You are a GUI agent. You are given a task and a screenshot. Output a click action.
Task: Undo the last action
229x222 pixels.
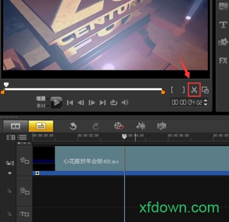[x=73, y=126]
